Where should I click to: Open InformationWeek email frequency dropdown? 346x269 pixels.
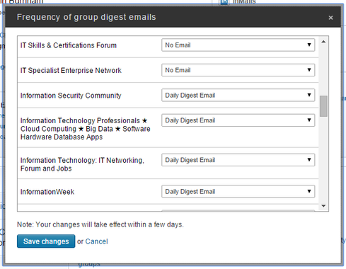(238, 191)
